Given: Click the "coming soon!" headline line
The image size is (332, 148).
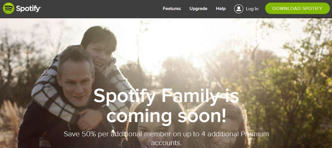Looking at the screenshot, I should pos(166,116).
